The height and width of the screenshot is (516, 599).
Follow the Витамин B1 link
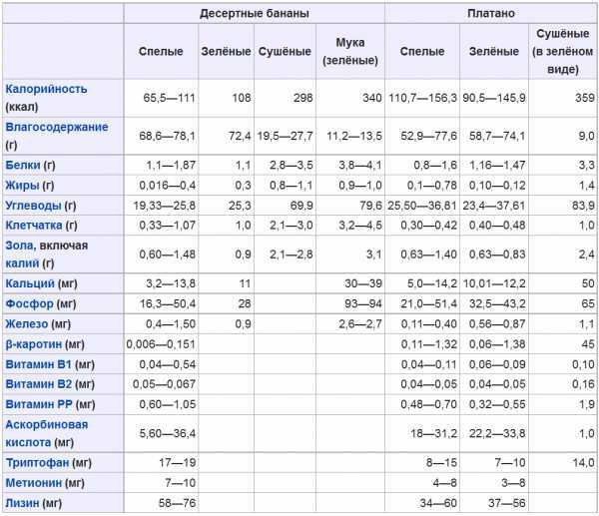pos(39,364)
